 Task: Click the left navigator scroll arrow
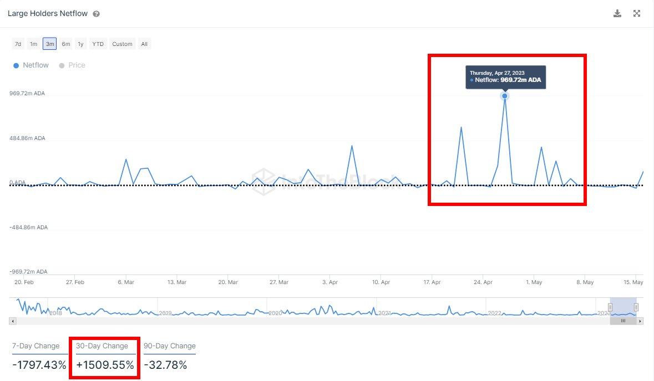coord(12,321)
